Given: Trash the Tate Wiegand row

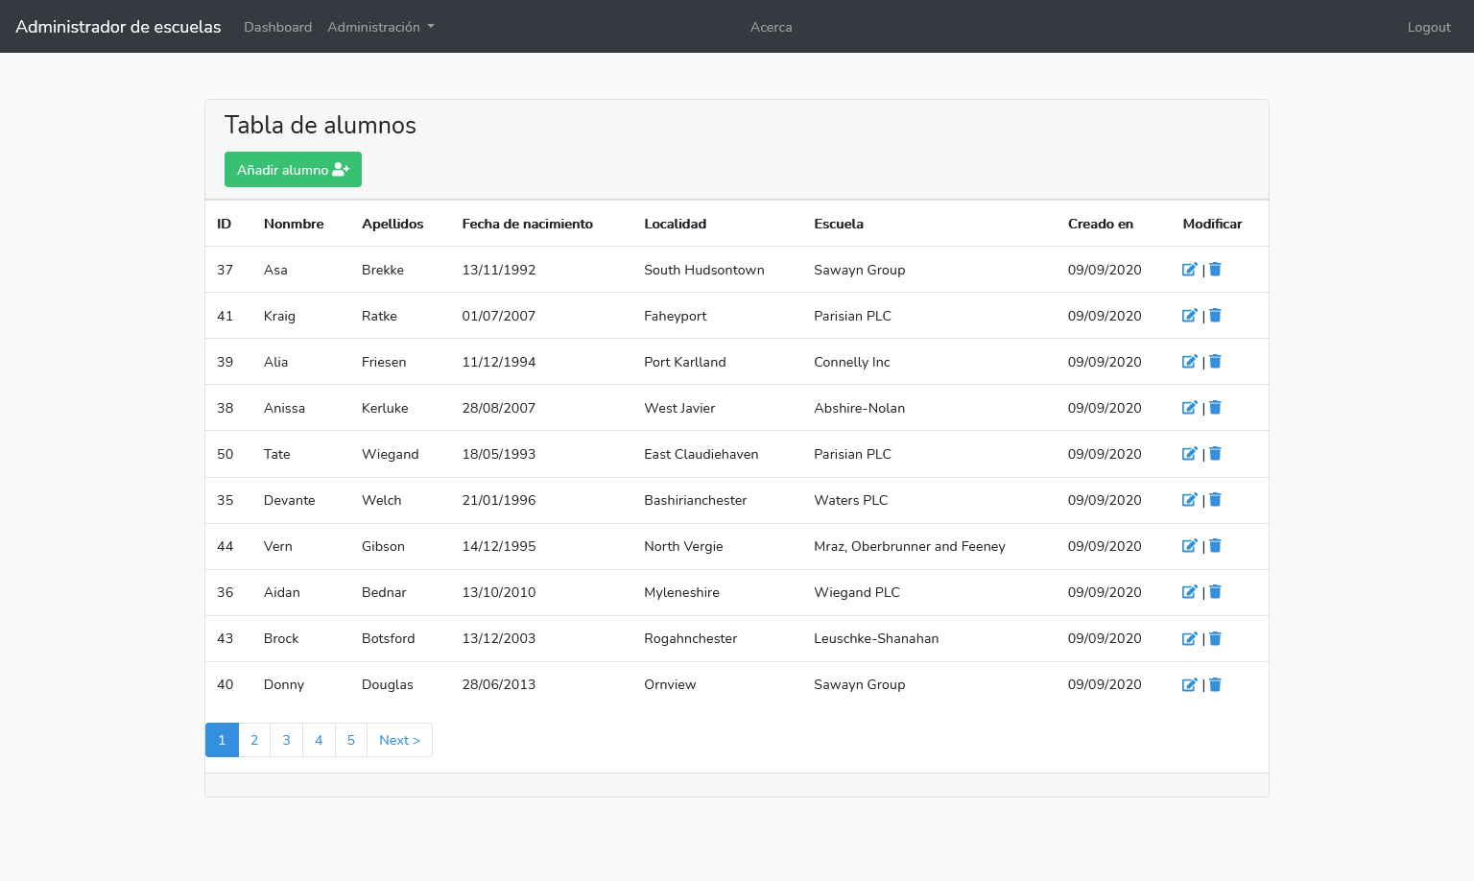Looking at the screenshot, I should [1215, 454].
